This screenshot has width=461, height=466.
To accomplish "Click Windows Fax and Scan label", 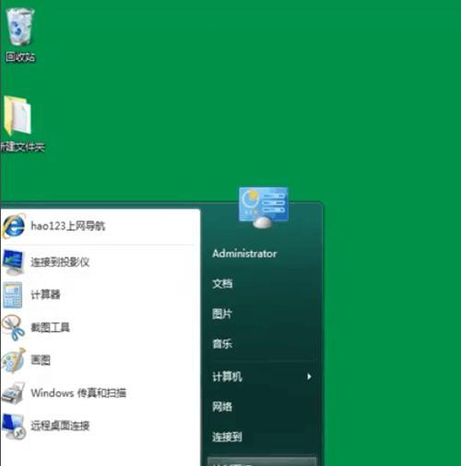I will pyautogui.click(x=78, y=393).
